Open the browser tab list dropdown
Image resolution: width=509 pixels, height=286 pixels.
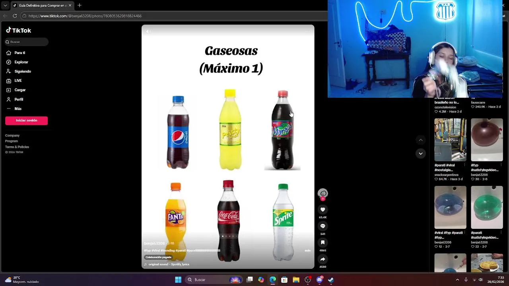(5, 5)
